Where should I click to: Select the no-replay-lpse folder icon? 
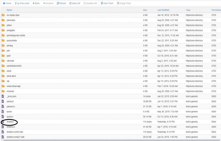tap(3, 15)
